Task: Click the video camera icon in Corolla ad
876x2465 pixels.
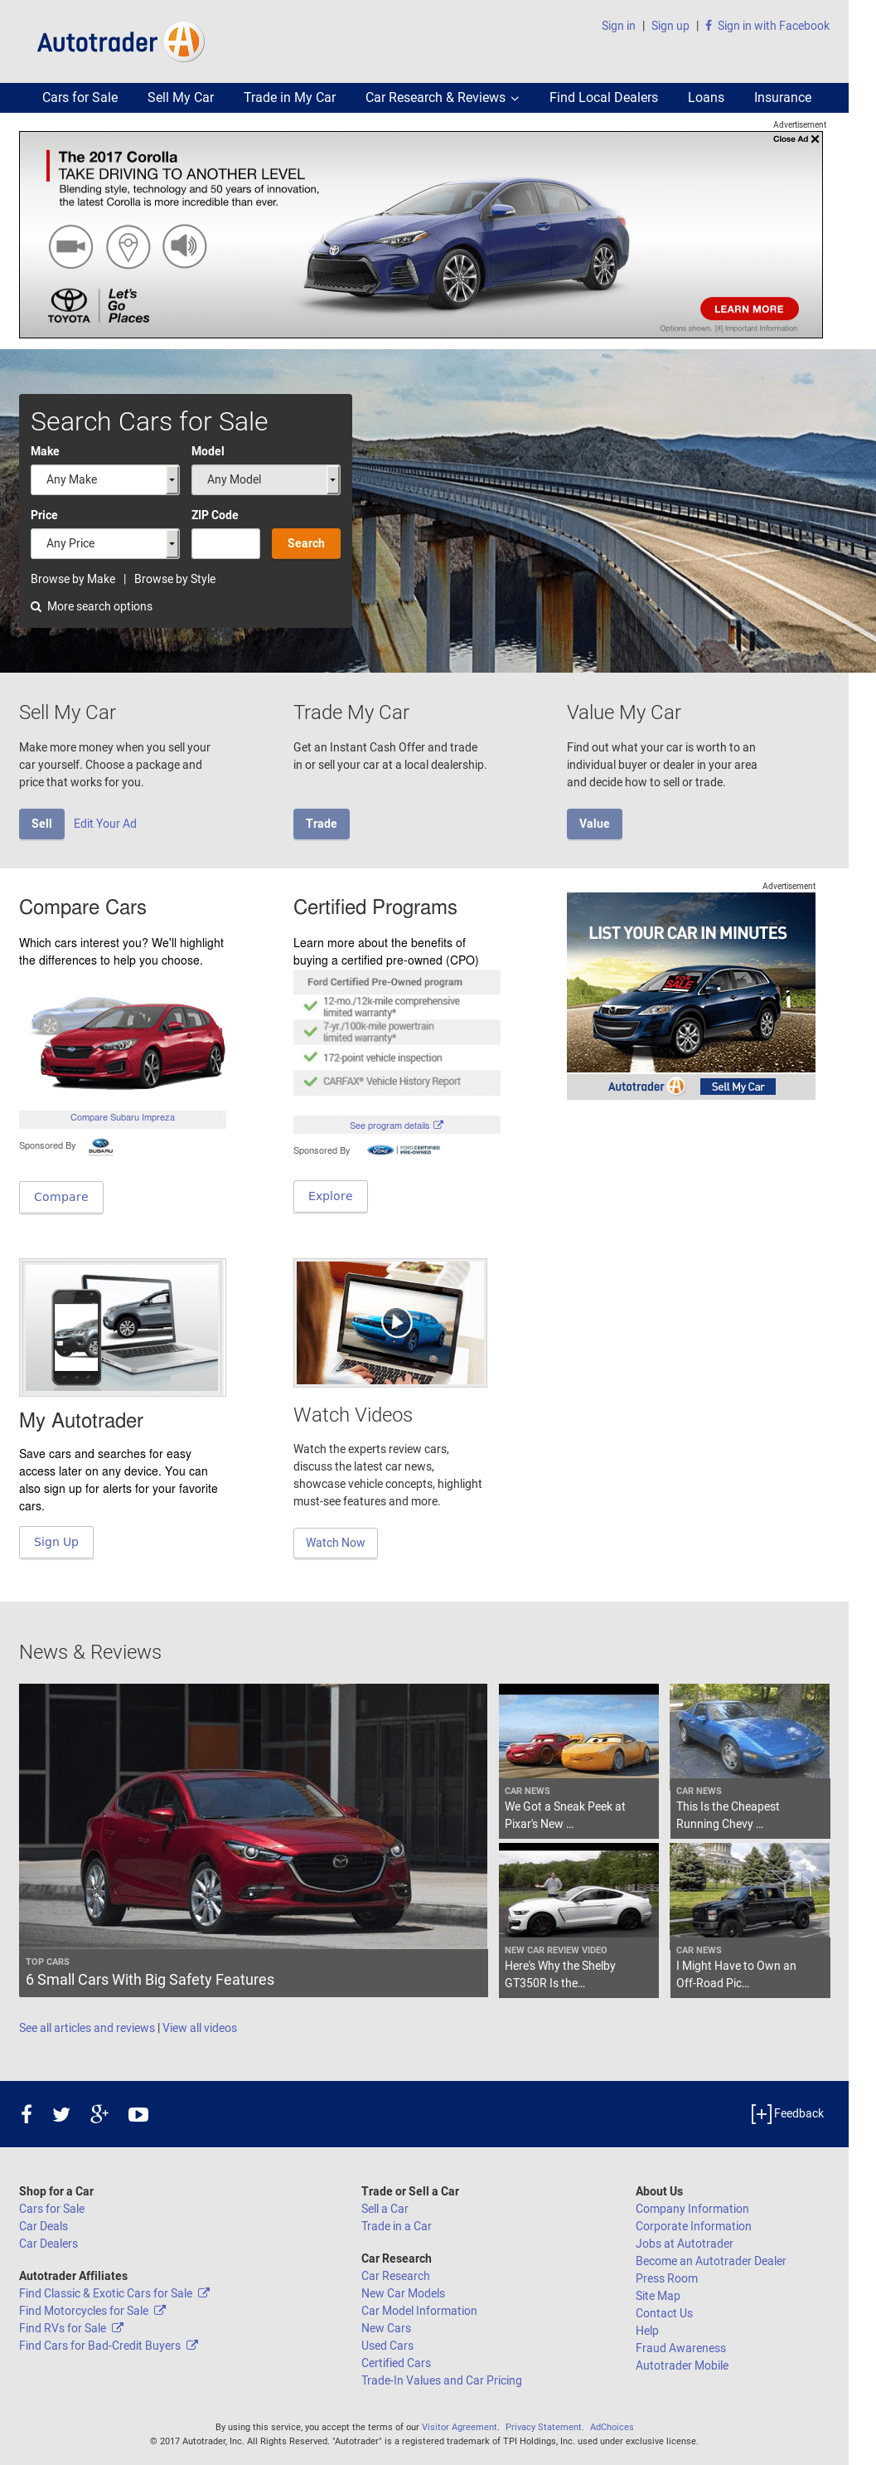Action: coord(70,246)
